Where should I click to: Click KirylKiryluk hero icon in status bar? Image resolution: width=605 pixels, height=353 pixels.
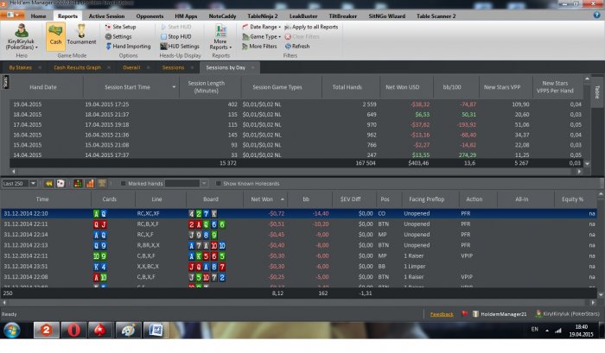(538, 313)
